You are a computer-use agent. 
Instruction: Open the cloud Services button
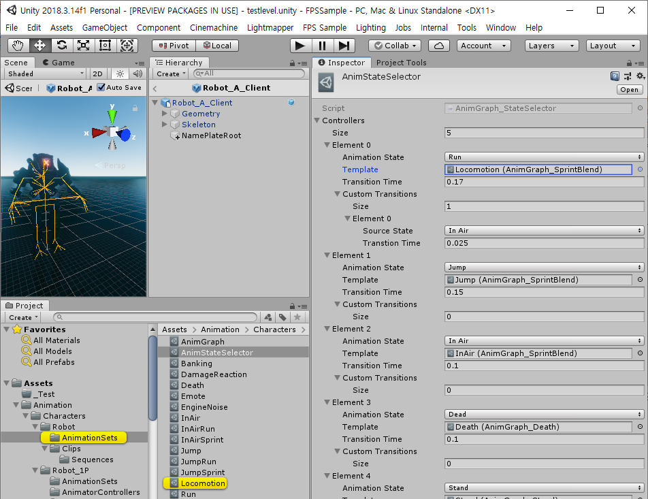coord(439,46)
